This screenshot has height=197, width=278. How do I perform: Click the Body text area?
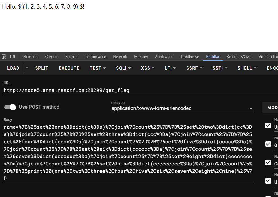click(129, 153)
